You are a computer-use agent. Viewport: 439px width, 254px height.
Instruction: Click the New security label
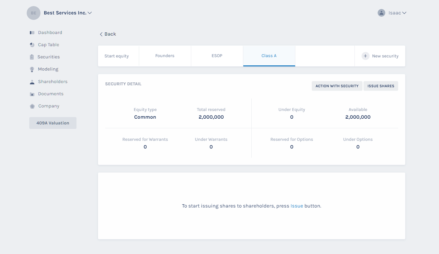(385, 56)
